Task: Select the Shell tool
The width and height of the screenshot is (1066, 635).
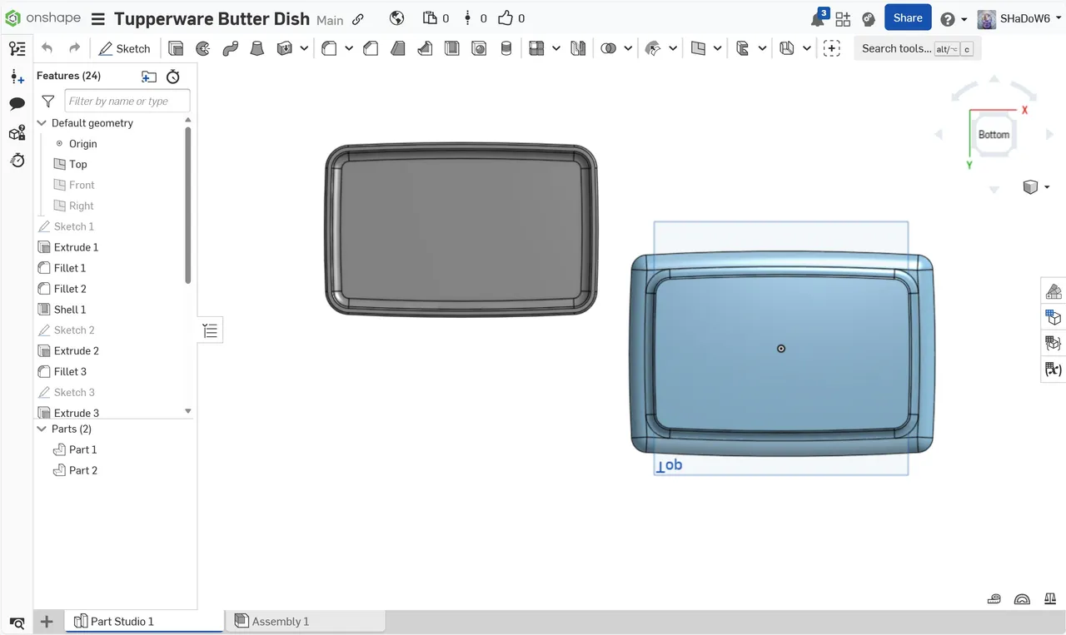Action: point(452,48)
